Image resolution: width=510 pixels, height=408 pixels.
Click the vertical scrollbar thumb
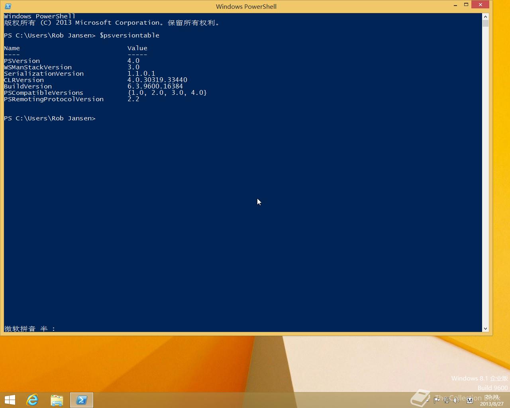[485, 23]
